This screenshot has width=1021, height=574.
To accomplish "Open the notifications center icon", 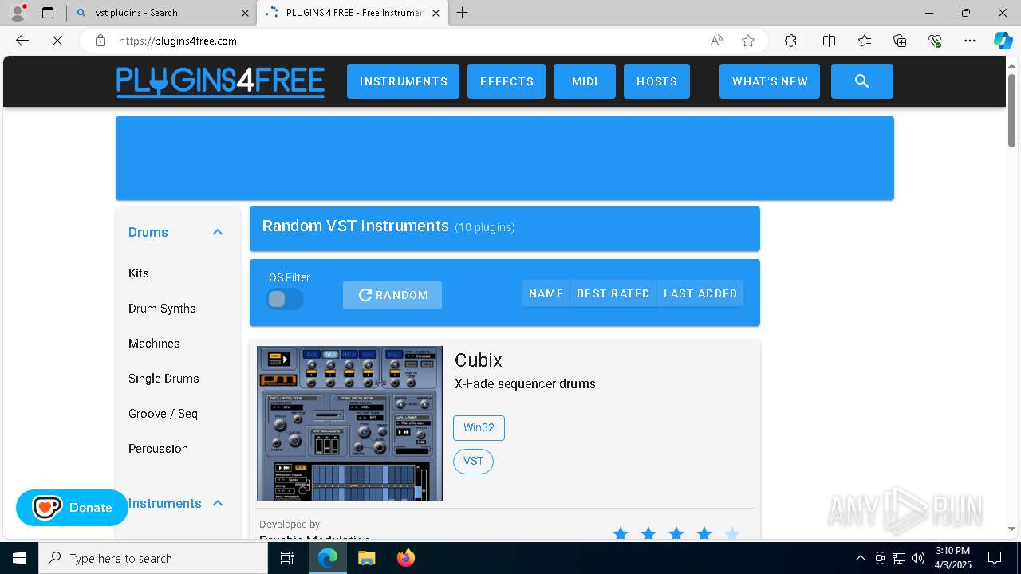I will tap(995, 558).
